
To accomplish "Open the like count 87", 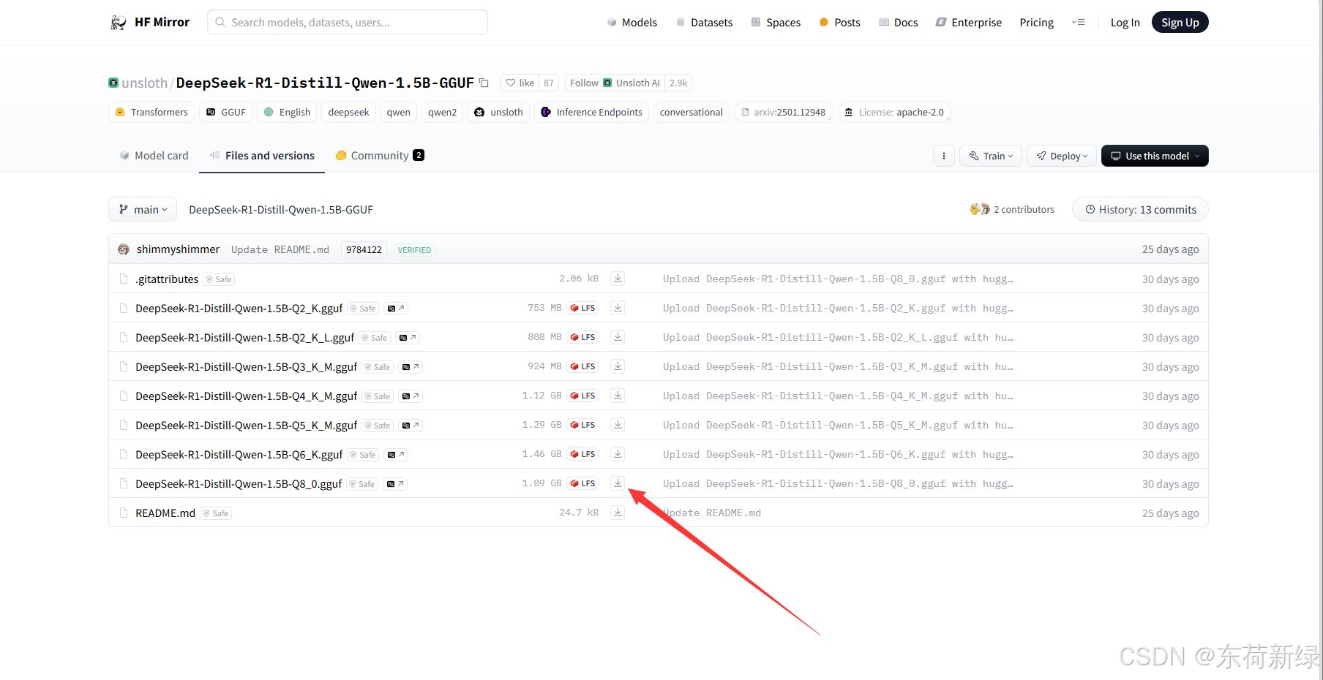I will (x=549, y=83).
